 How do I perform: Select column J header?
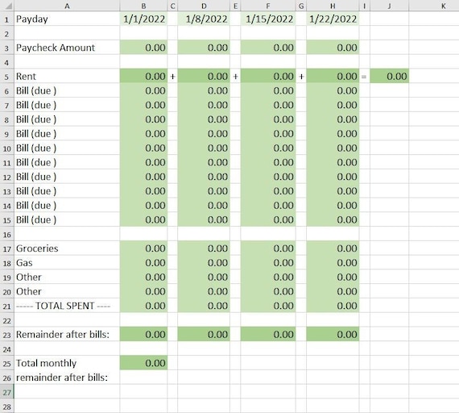(x=389, y=6)
